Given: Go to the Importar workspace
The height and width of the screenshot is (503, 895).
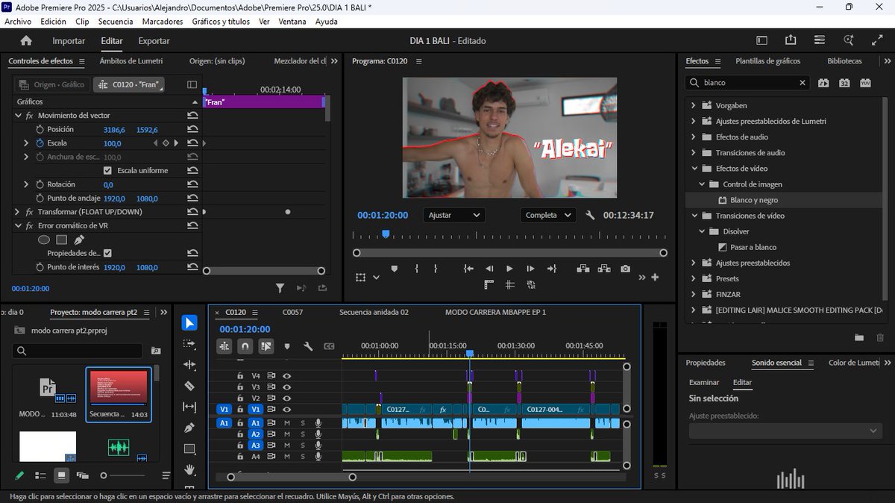Looking at the screenshot, I should tap(69, 41).
